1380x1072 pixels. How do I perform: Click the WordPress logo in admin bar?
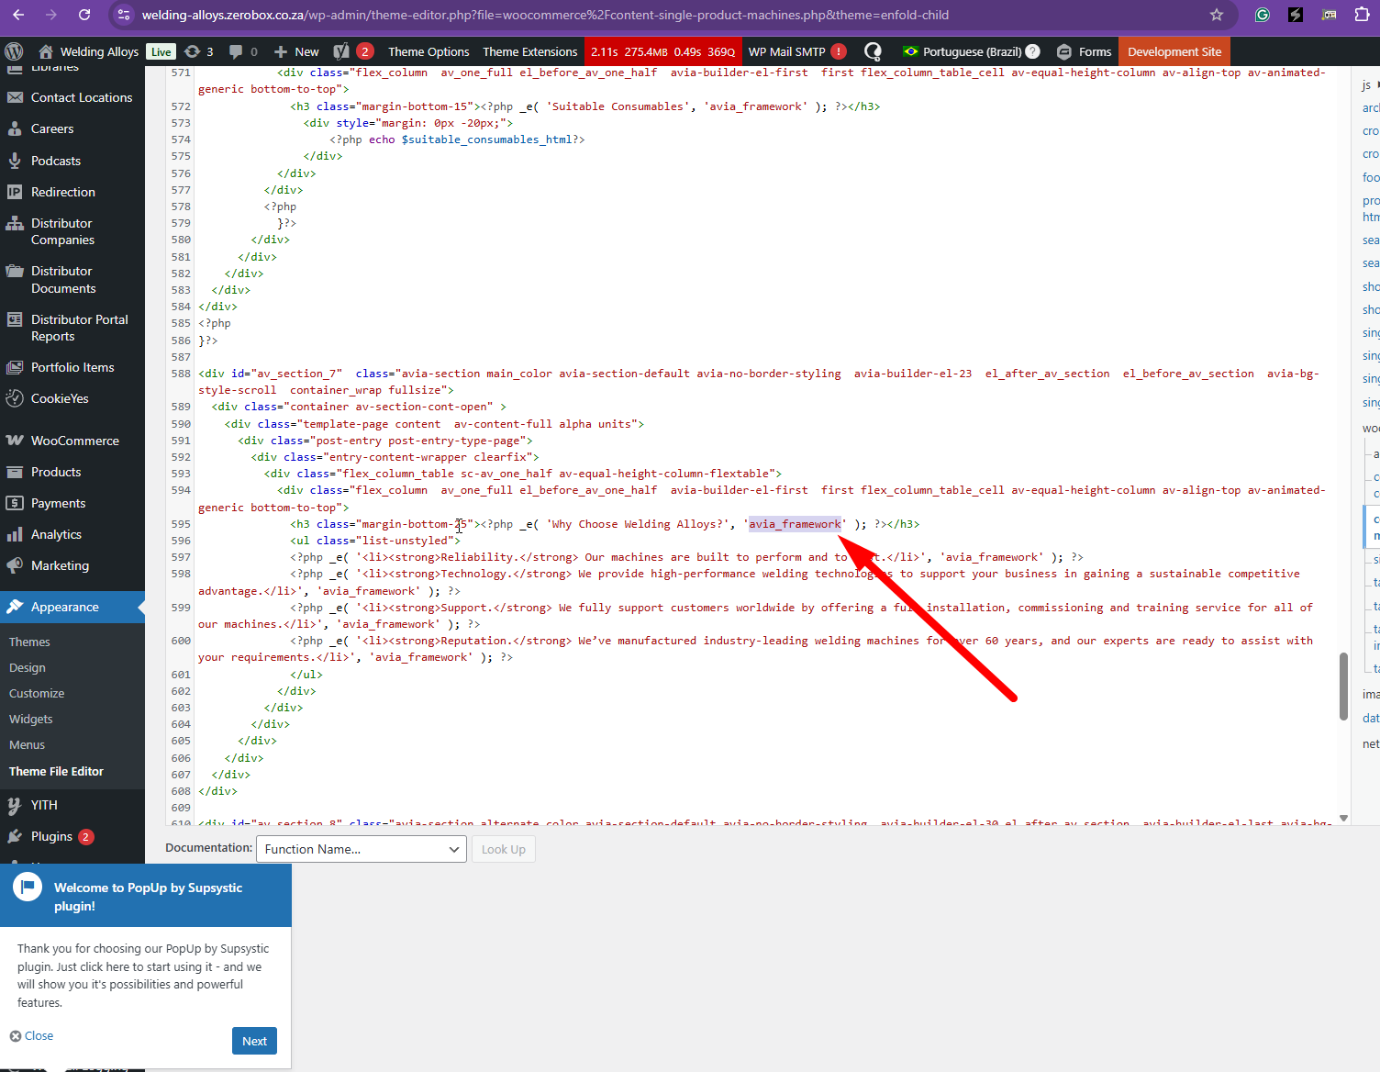point(14,51)
